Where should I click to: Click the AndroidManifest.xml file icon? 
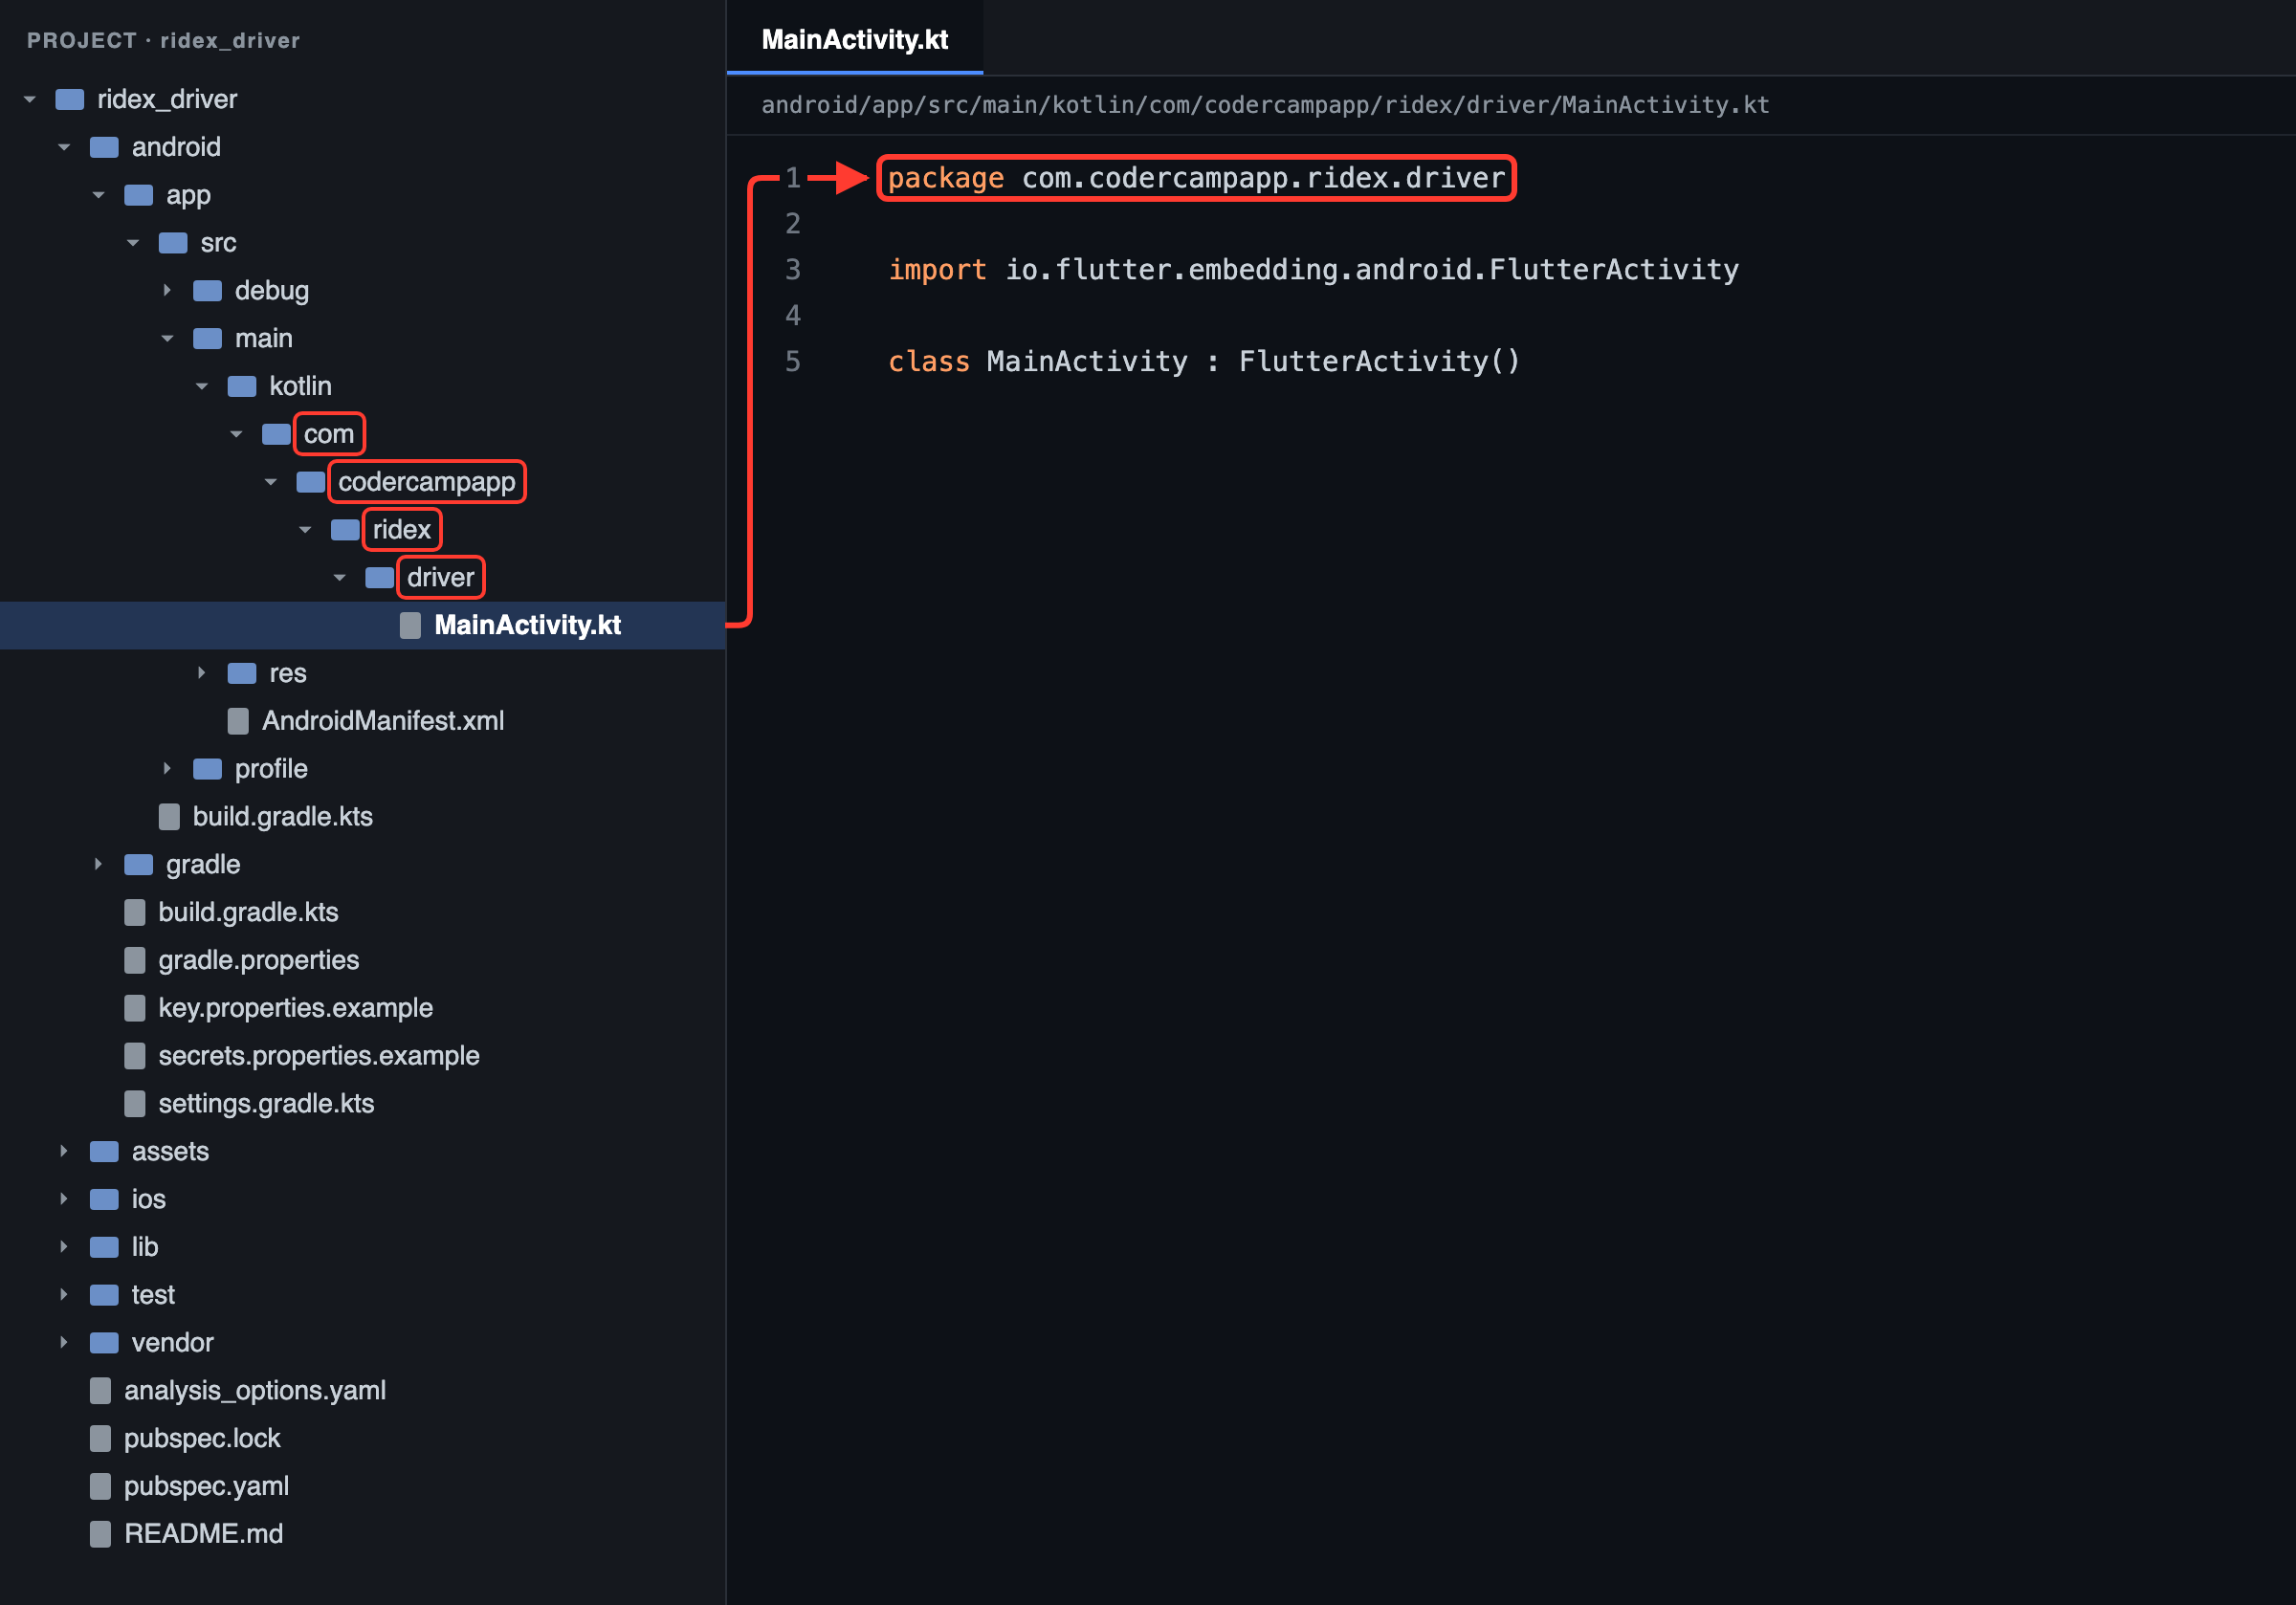pos(238,721)
